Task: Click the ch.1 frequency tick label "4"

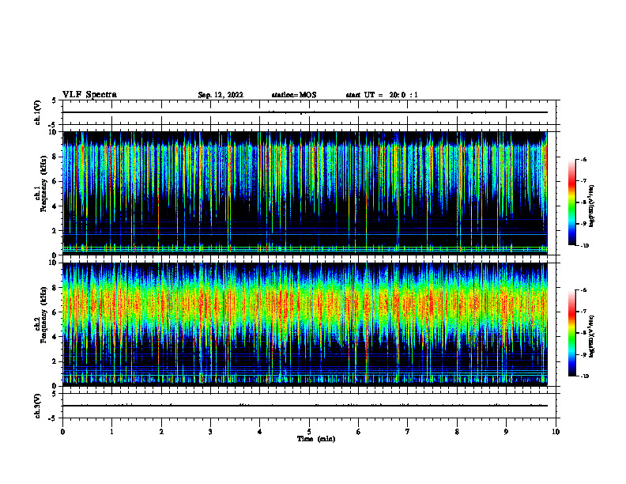Action: (x=55, y=206)
